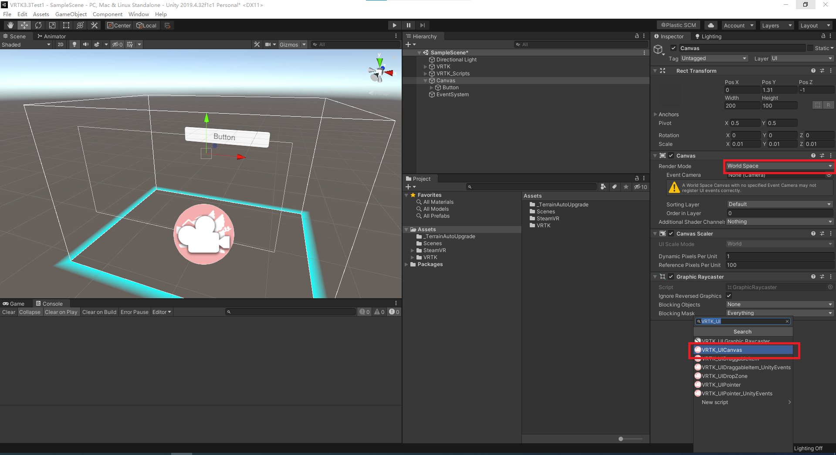Viewport: 836px width, 455px height.
Task: Switch to Console tab
Action: 49,303
